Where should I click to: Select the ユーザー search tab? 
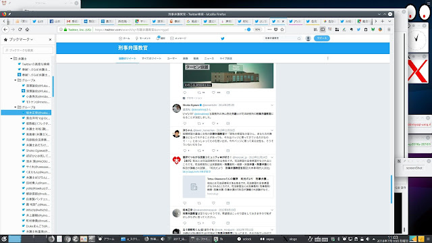point(172,59)
